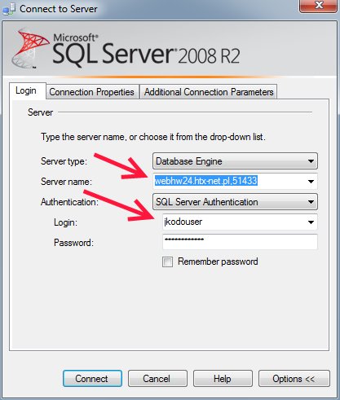The width and height of the screenshot is (340, 400).
Task: Click the jkodouser login text field
Action: tap(234, 222)
